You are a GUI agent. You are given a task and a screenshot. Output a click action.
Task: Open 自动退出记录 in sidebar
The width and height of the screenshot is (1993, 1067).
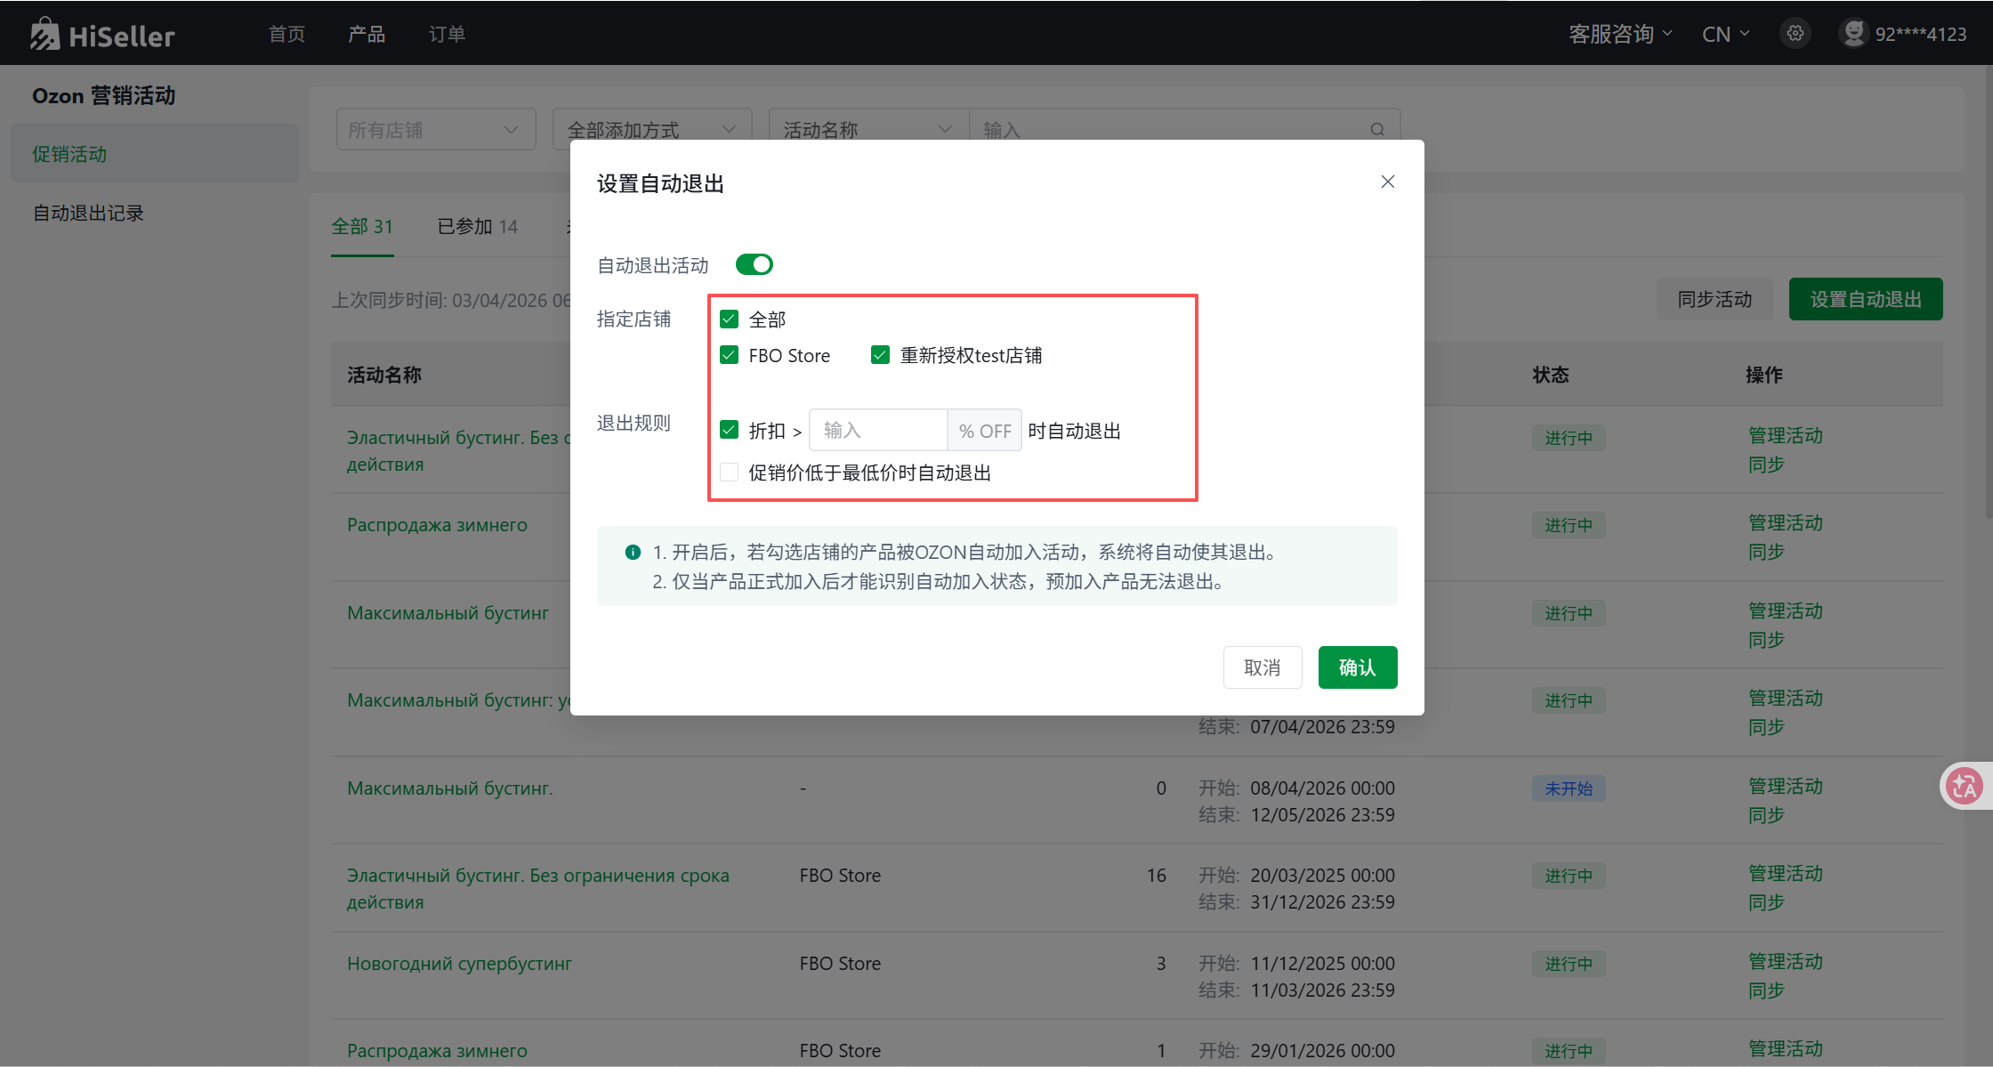pos(88,213)
